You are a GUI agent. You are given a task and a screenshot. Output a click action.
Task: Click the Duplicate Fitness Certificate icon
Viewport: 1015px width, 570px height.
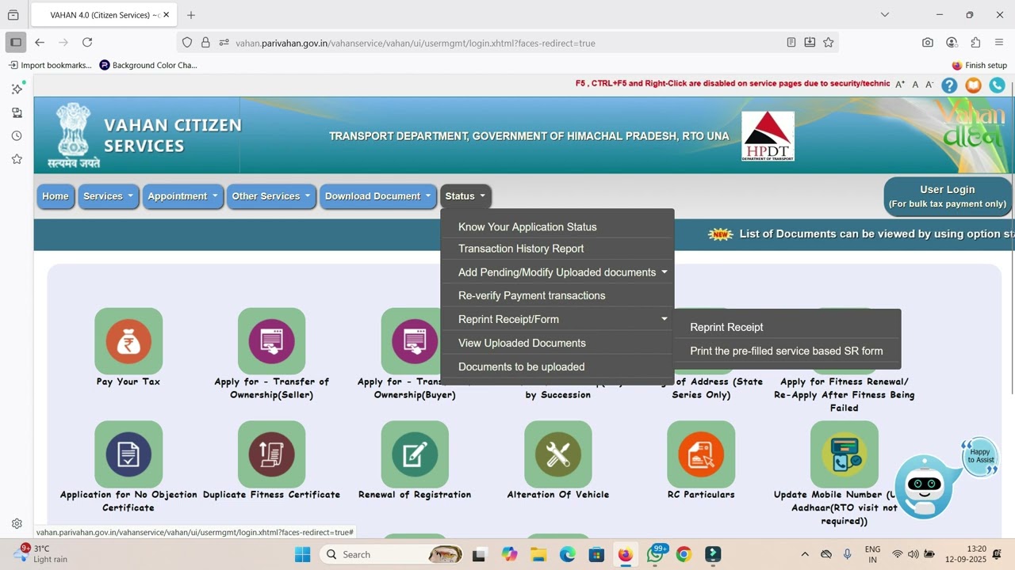click(271, 454)
